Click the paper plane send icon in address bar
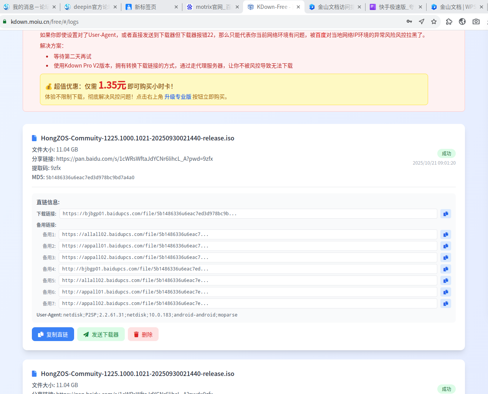This screenshot has width=488, height=394. 422,21
